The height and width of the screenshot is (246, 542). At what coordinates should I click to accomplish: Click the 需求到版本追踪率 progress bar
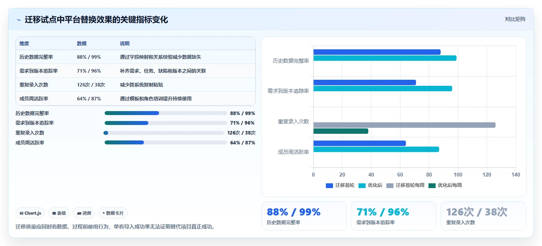(165, 123)
